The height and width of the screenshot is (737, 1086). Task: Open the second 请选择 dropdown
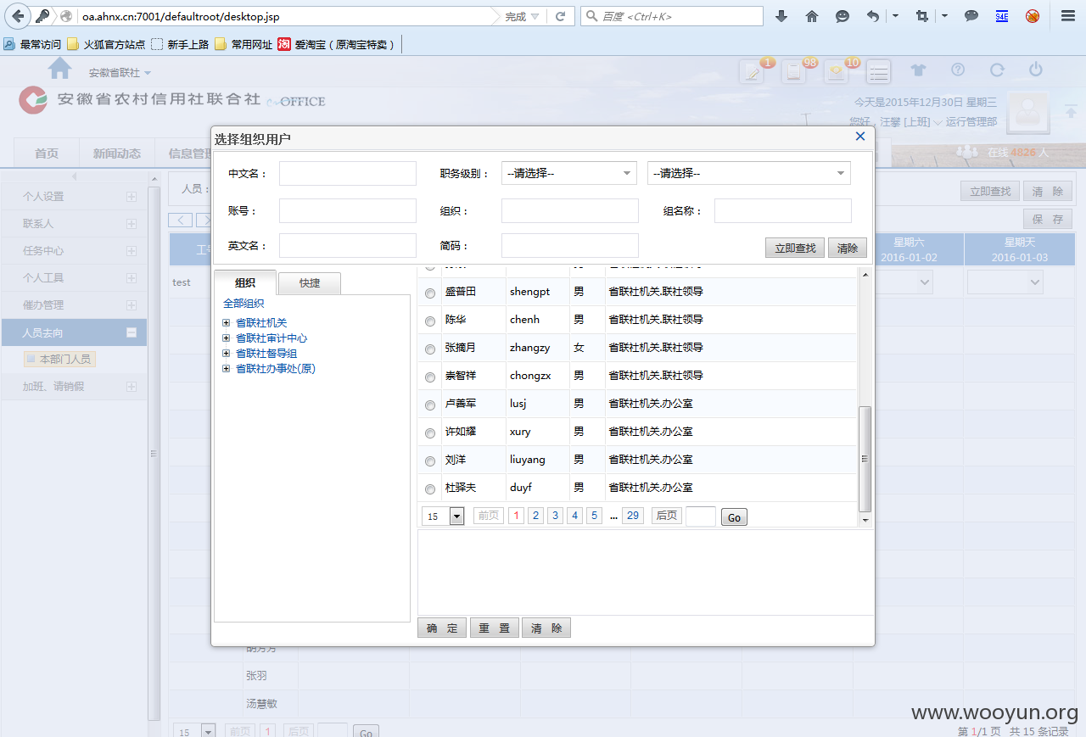[x=749, y=173]
